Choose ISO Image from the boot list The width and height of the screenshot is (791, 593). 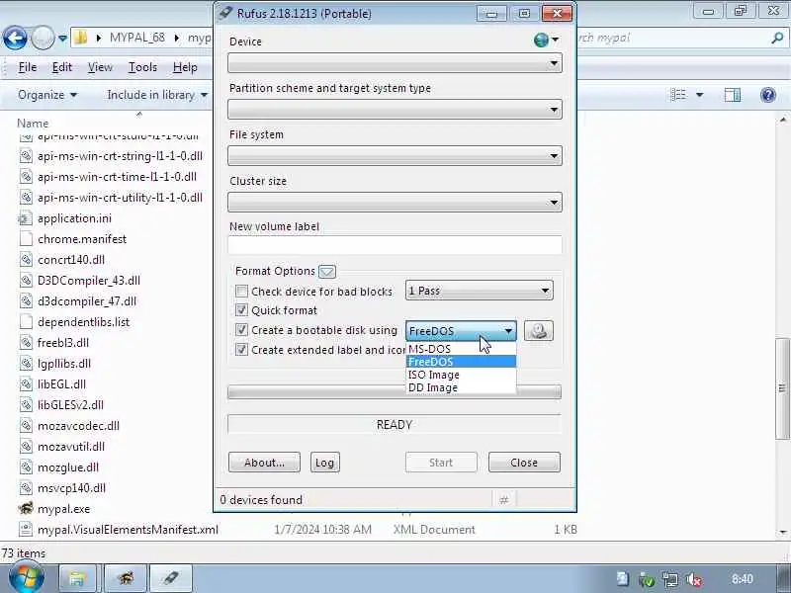[x=461, y=375]
